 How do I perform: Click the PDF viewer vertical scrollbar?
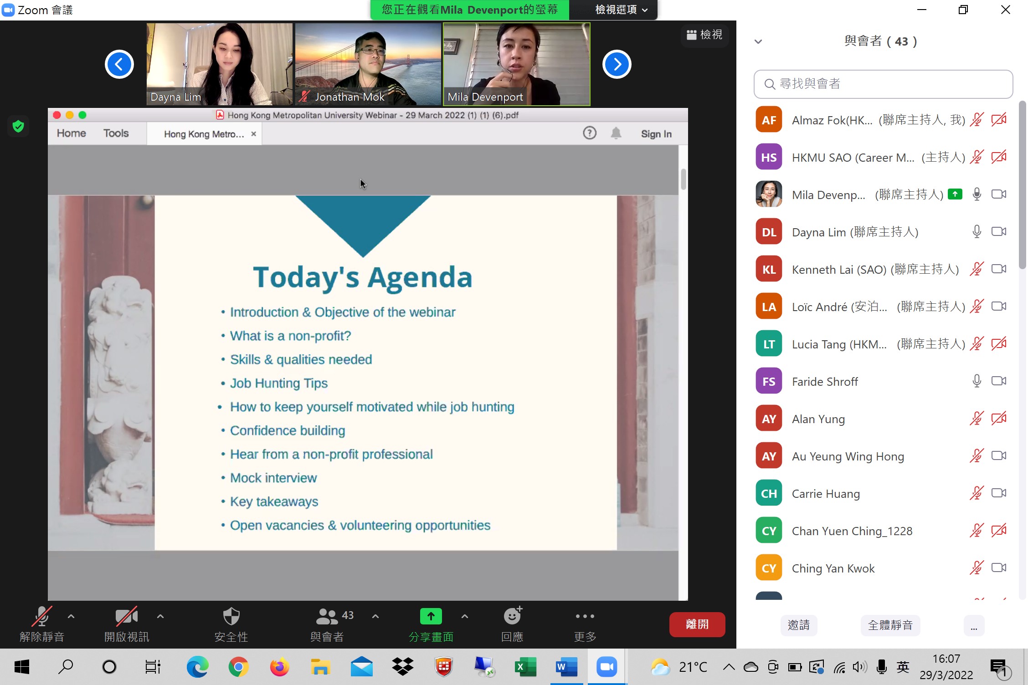[x=684, y=179]
